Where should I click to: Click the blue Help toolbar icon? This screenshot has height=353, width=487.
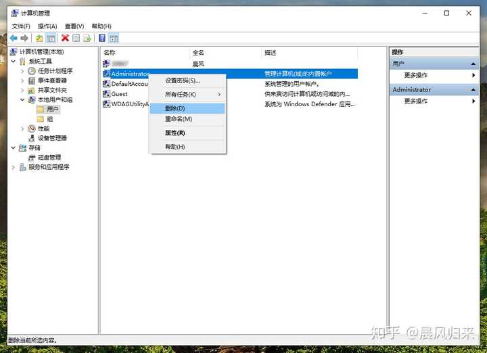tap(101, 39)
